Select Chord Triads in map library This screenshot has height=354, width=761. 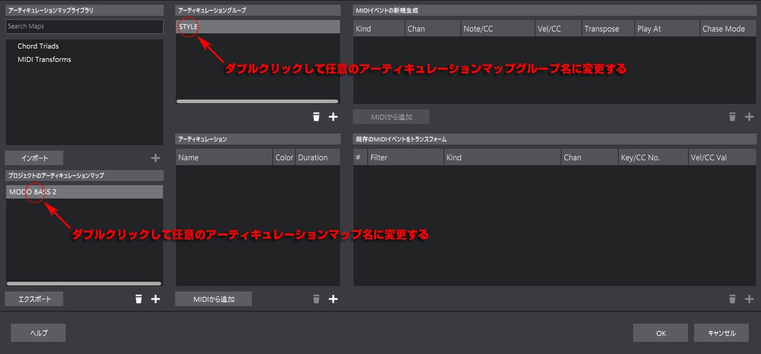[38, 46]
